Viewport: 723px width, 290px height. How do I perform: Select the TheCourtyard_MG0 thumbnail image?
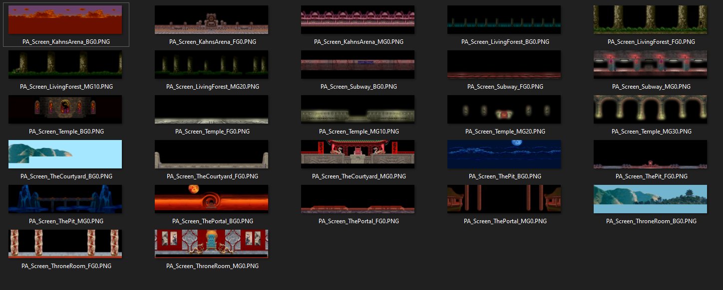click(358, 154)
